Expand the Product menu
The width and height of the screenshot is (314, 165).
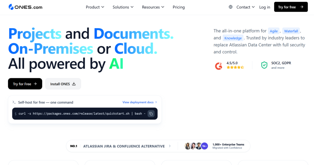point(95,7)
